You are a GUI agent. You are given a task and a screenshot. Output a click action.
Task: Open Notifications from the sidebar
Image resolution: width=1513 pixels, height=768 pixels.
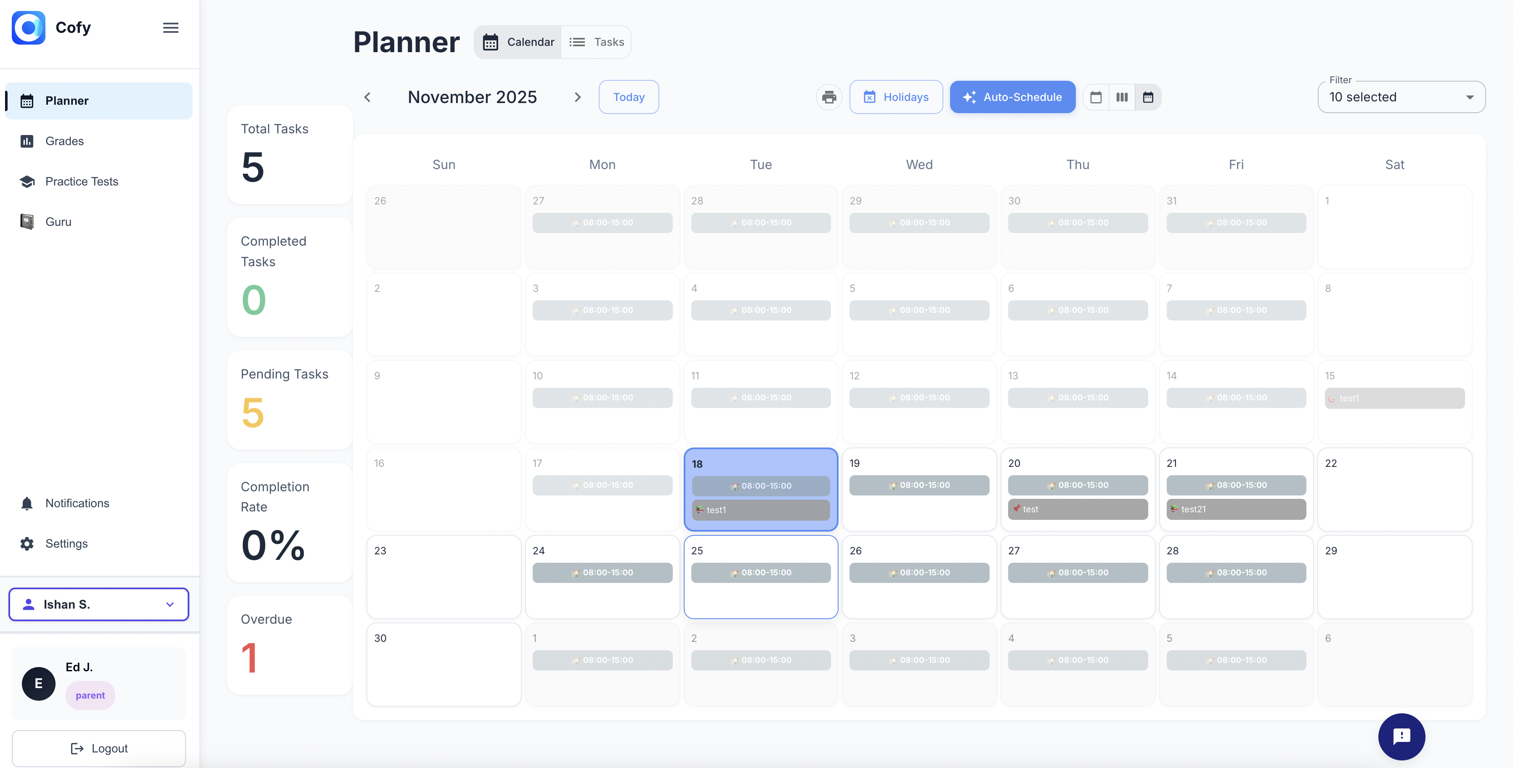coord(77,503)
